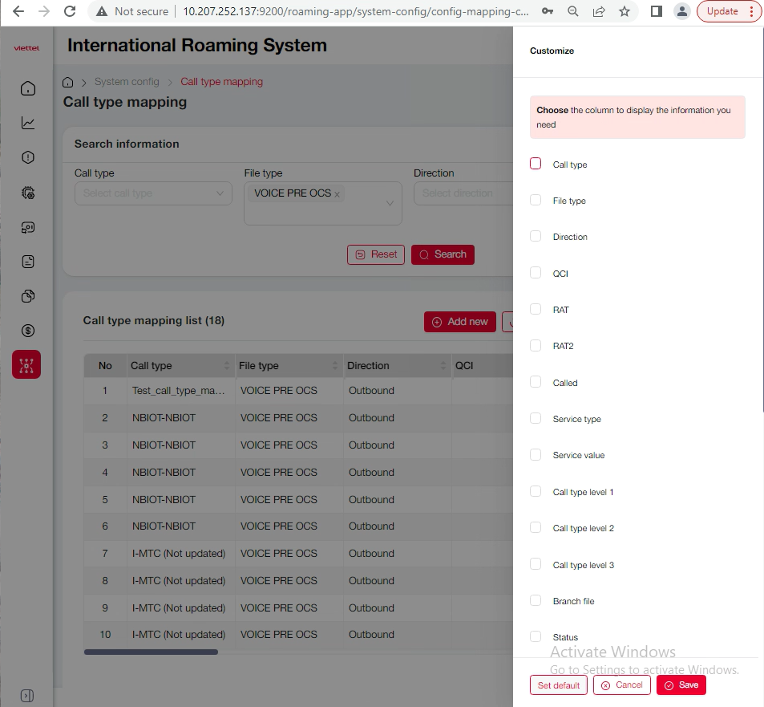Click the home breadcrumb icon
The width and height of the screenshot is (764, 707).
[x=68, y=82]
